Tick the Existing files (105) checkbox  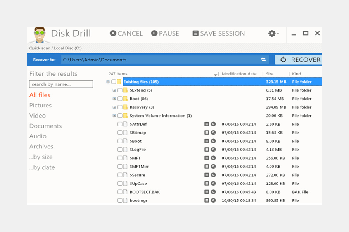pyautogui.click(x=114, y=82)
